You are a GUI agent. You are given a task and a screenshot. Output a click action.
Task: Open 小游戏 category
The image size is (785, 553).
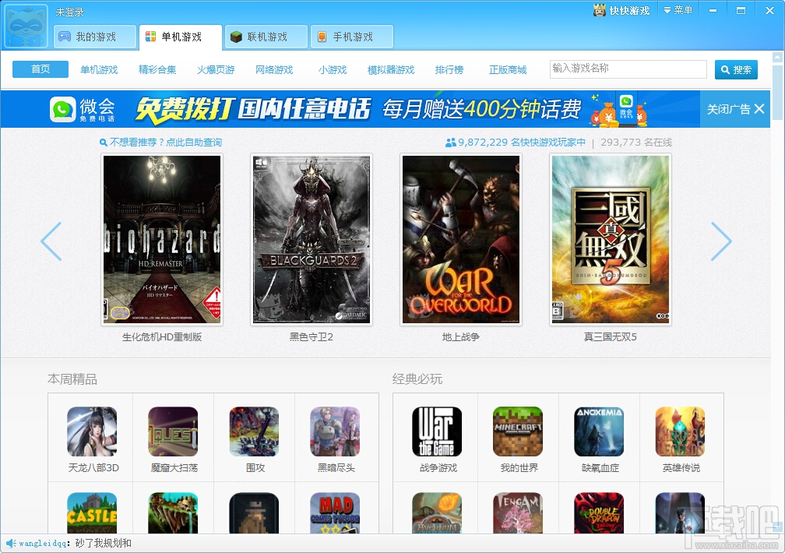(x=333, y=69)
